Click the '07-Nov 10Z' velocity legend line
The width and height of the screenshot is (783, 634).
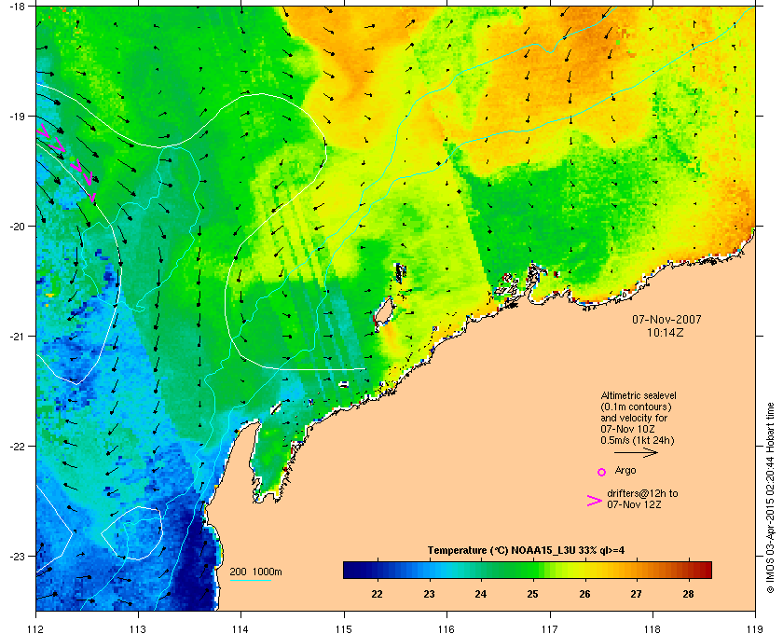pos(627,429)
